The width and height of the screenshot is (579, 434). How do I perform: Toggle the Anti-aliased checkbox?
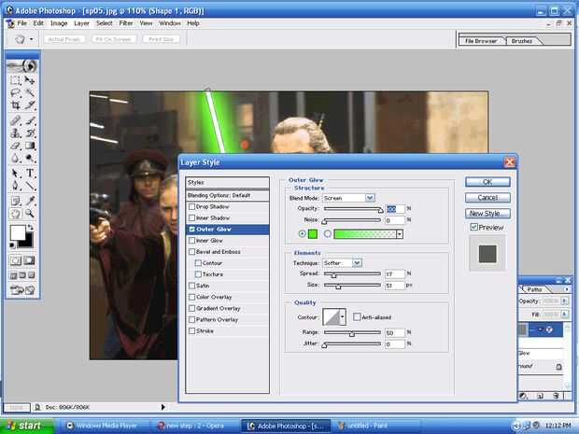[x=357, y=317]
